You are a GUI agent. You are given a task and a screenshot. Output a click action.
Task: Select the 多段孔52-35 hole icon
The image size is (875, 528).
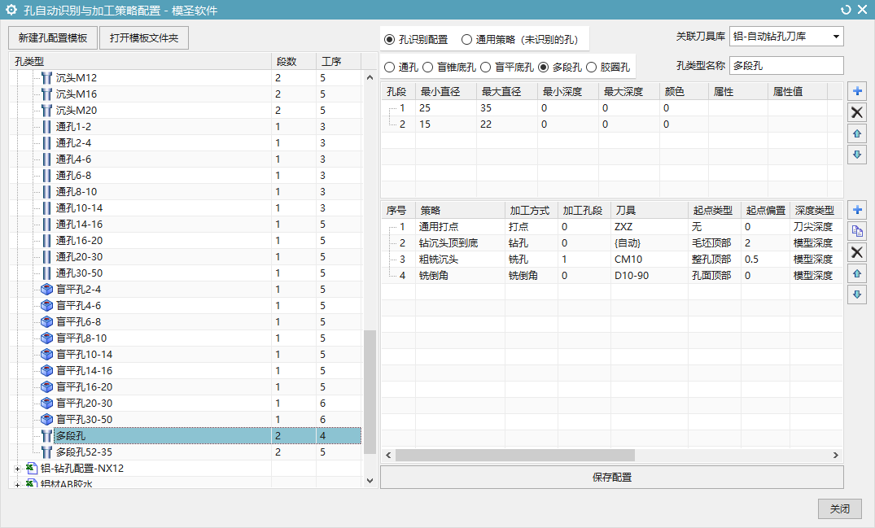pyautogui.click(x=47, y=452)
